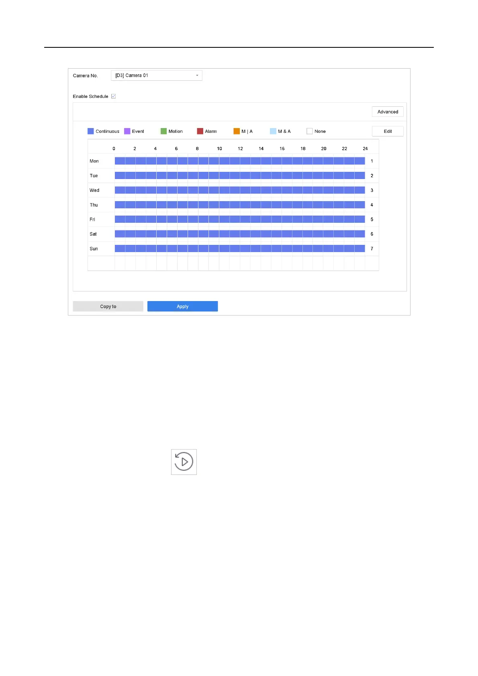Screen dimensions: 478x676
Task: Click the Edit button
Action: click(x=388, y=131)
